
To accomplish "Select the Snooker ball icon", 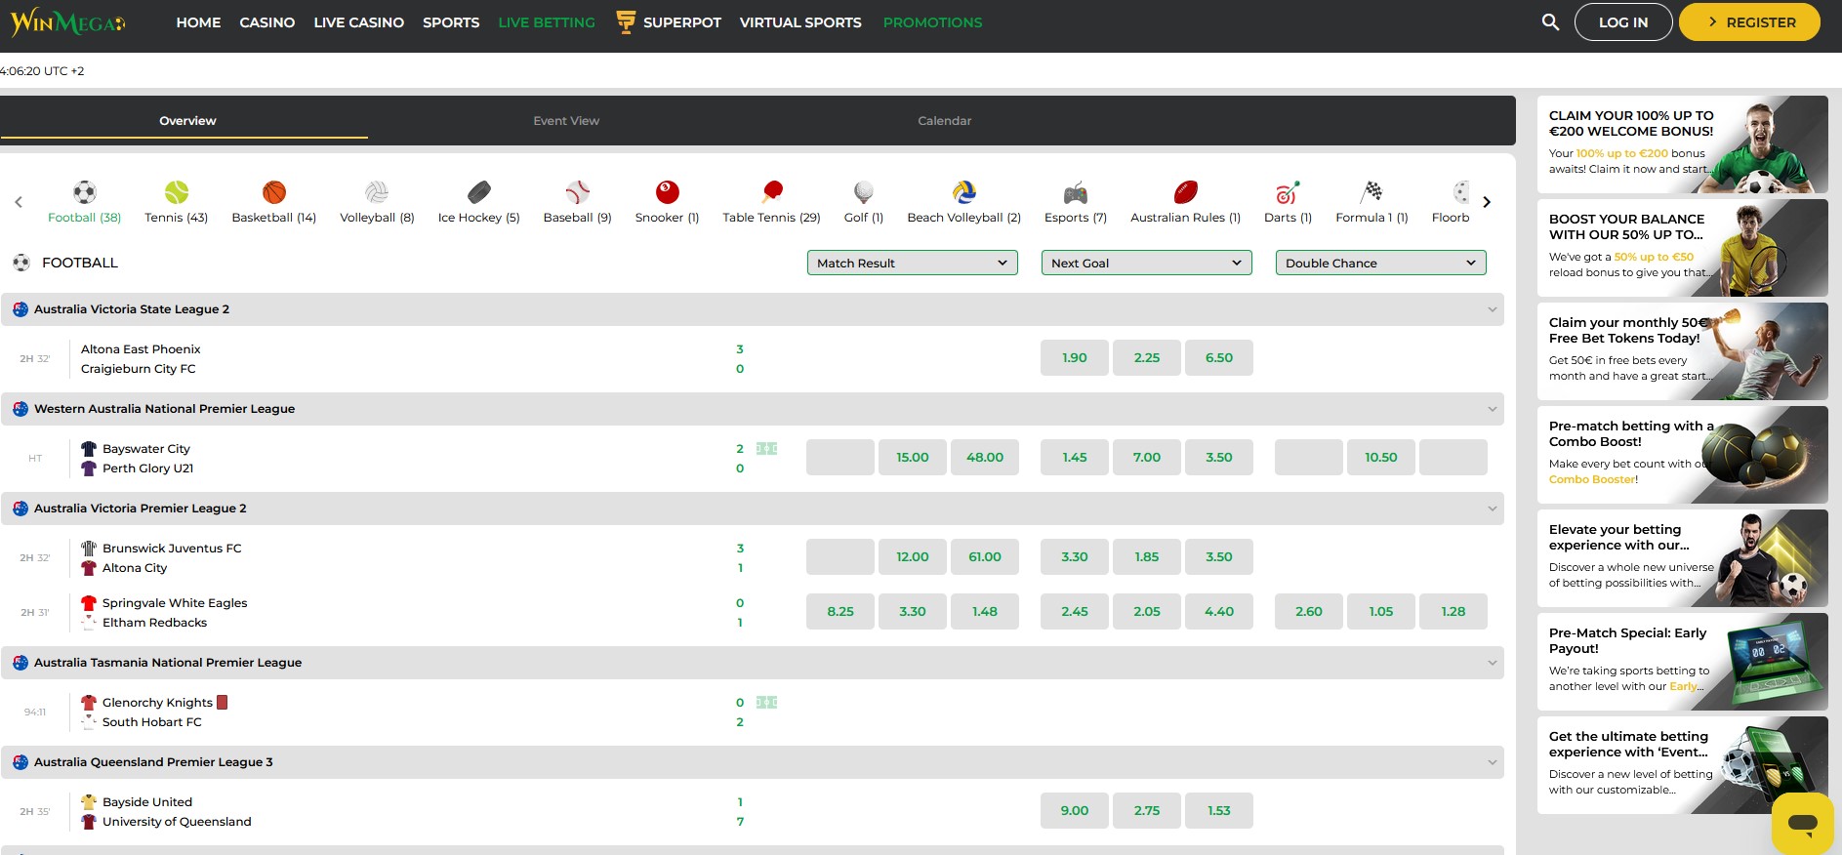I will click(x=668, y=191).
